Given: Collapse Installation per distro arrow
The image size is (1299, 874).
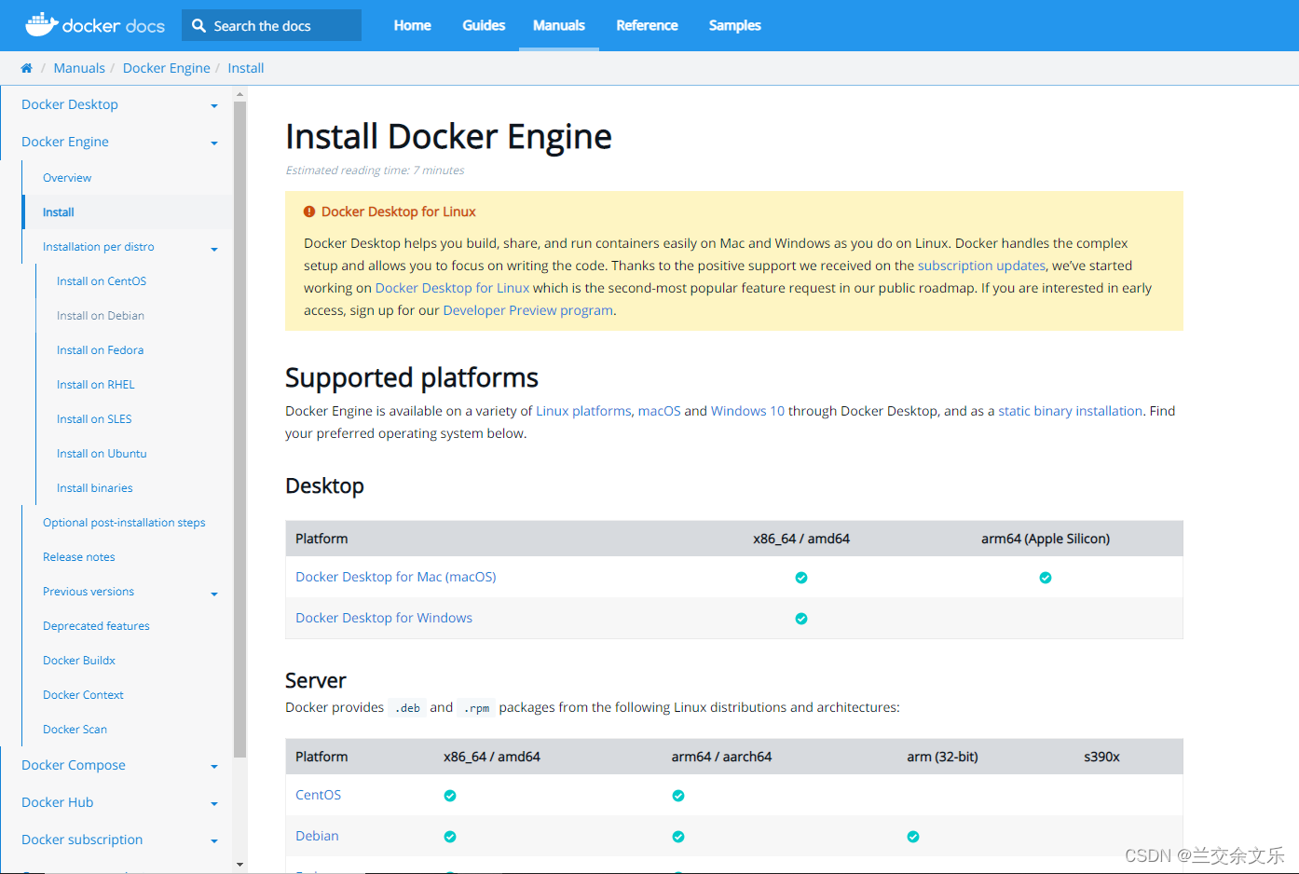Looking at the screenshot, I should [214, 250].
